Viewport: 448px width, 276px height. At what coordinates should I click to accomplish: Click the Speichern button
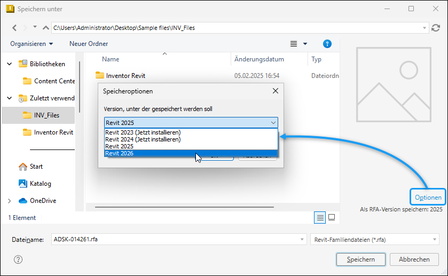[x=361, y=259]
